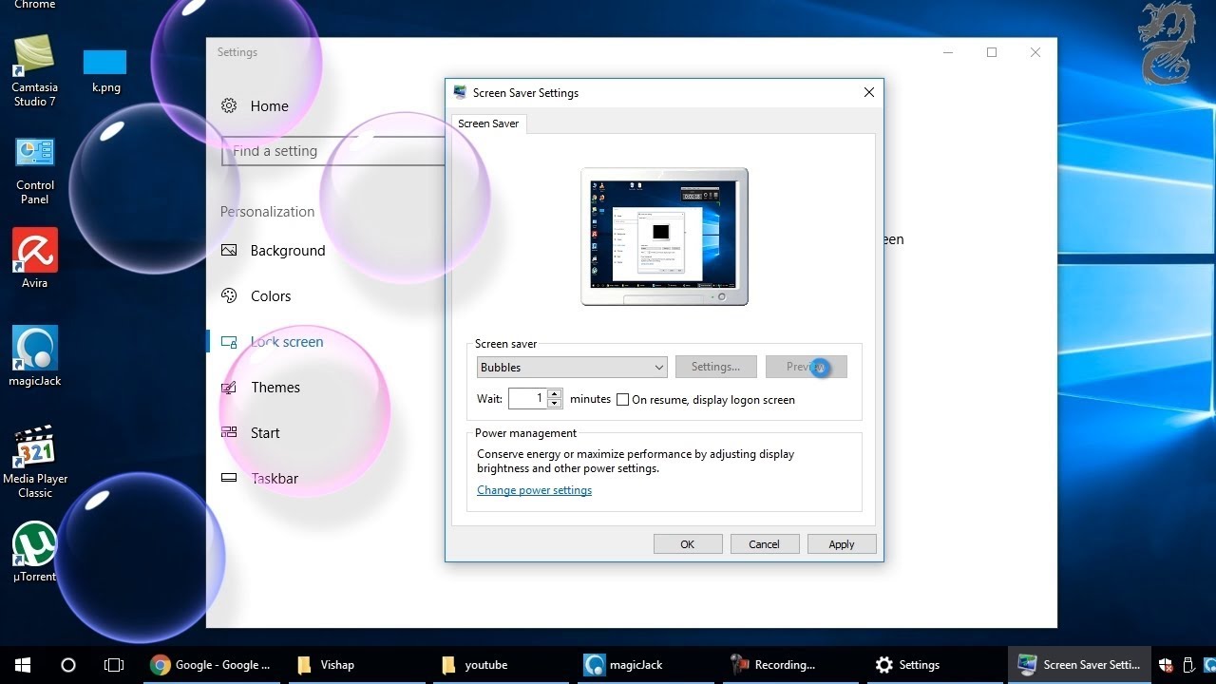The image size is (1216, 684).
Task: Switch to Recording taskbar button
Action: coord(789,665)
